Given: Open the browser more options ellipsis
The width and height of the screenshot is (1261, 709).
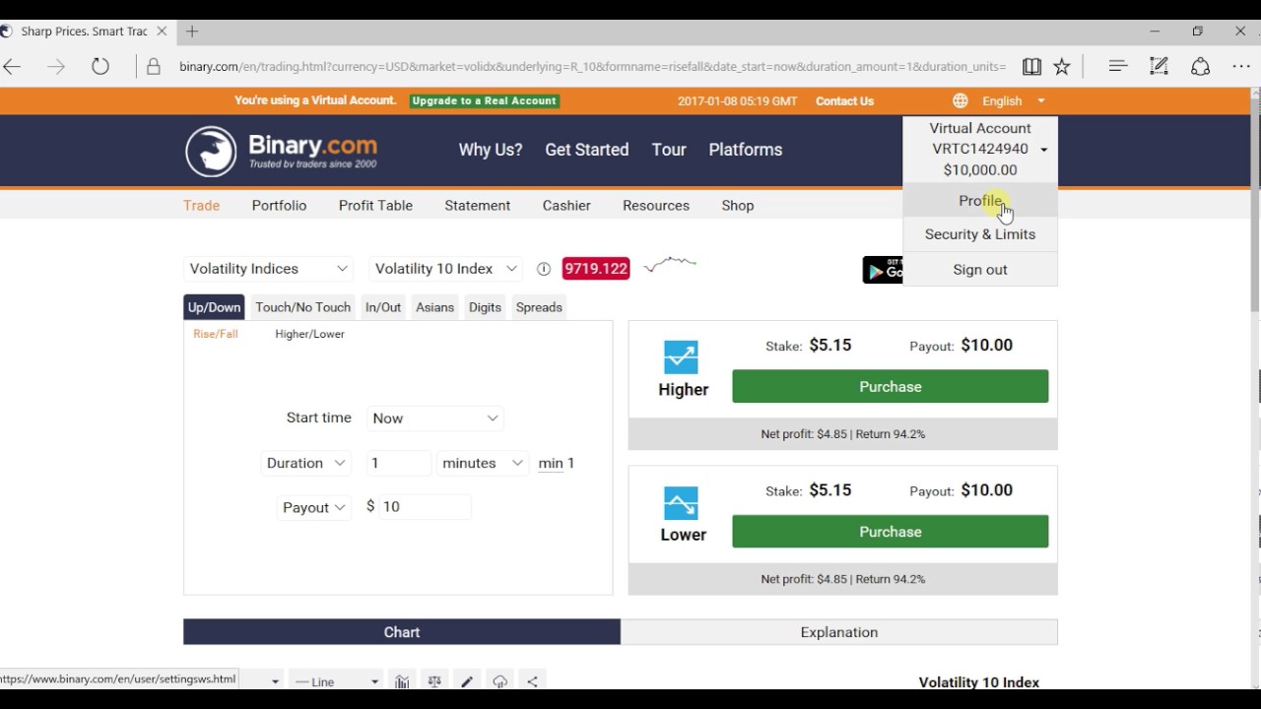Looking at the screenshot, I should tap(1241, 67).
